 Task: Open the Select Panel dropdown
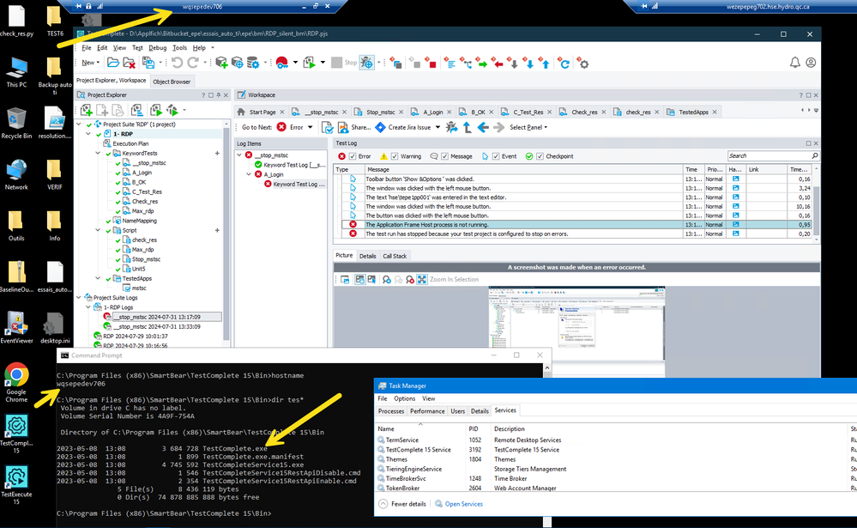[529, 127]
